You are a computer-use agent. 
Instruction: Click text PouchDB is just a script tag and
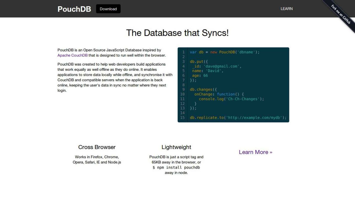176,157
